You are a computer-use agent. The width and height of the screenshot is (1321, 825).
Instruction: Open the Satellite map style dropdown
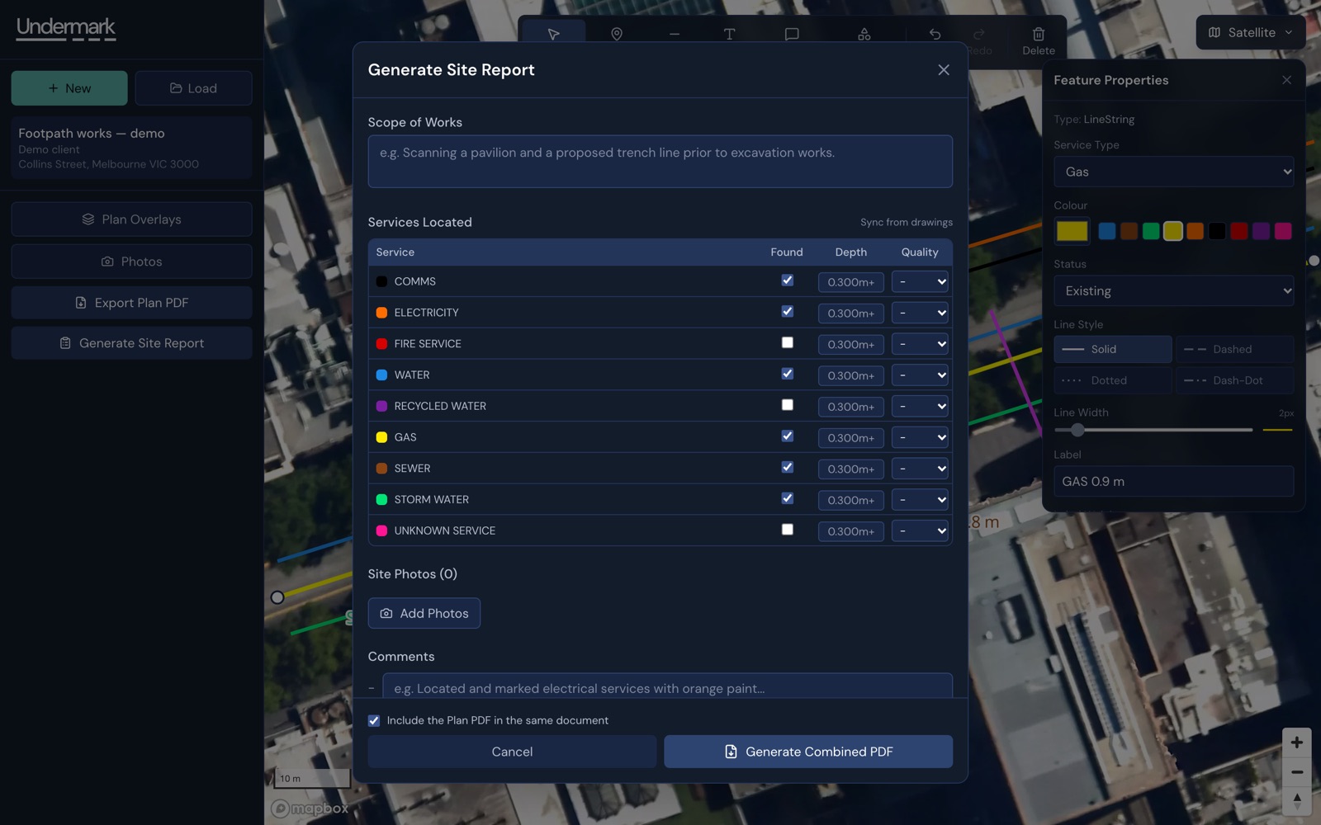pos(1251,33)
